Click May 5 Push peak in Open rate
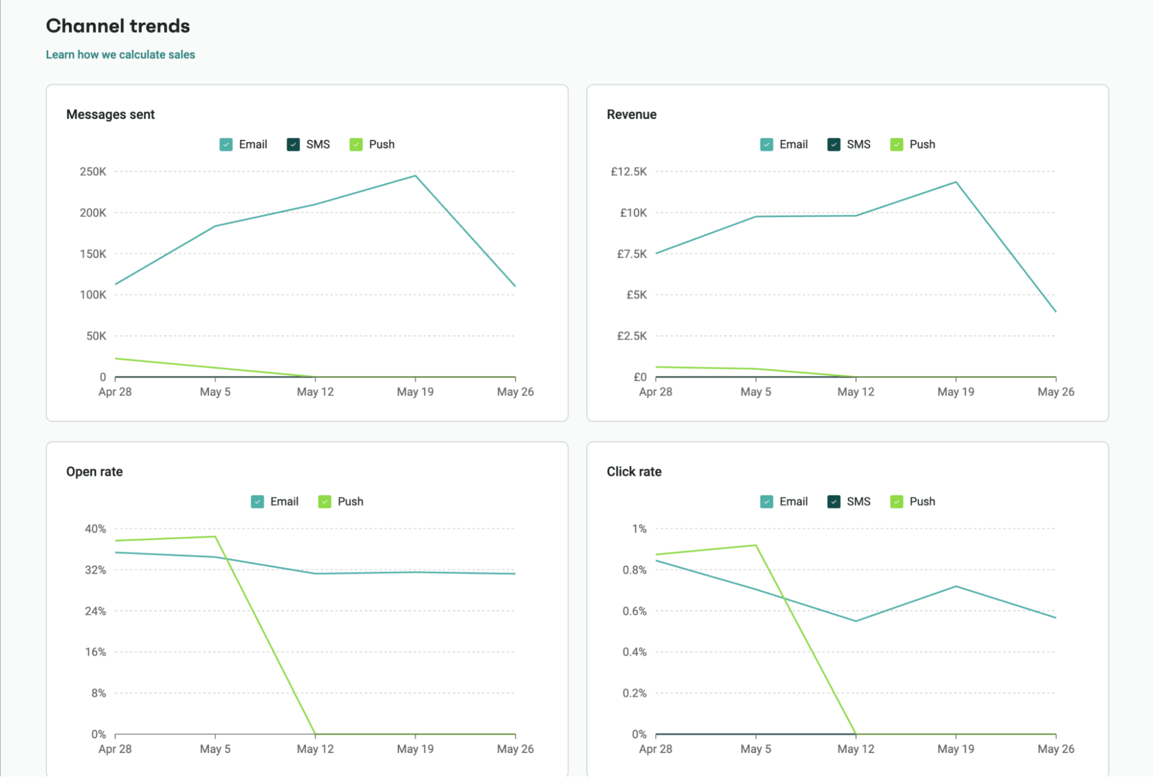1153x777 pixels. pyautogui.click(x=215, y=536)
